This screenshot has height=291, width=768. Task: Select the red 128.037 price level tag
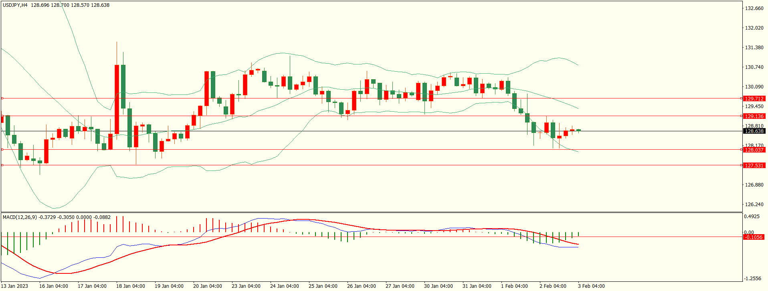754,150
